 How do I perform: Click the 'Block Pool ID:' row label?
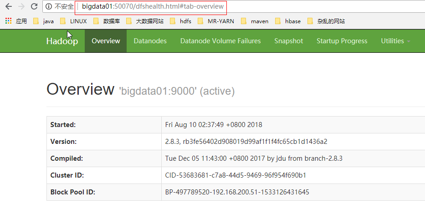tap(72, 192)
